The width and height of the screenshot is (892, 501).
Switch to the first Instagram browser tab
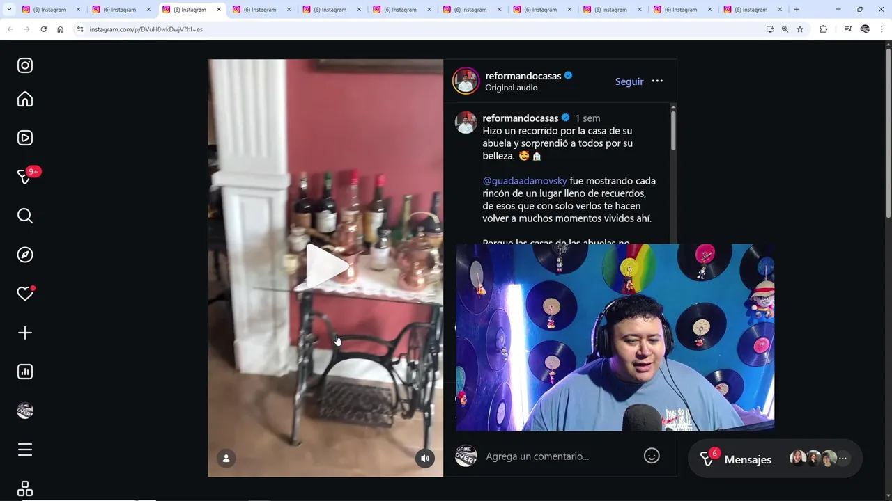51,10
